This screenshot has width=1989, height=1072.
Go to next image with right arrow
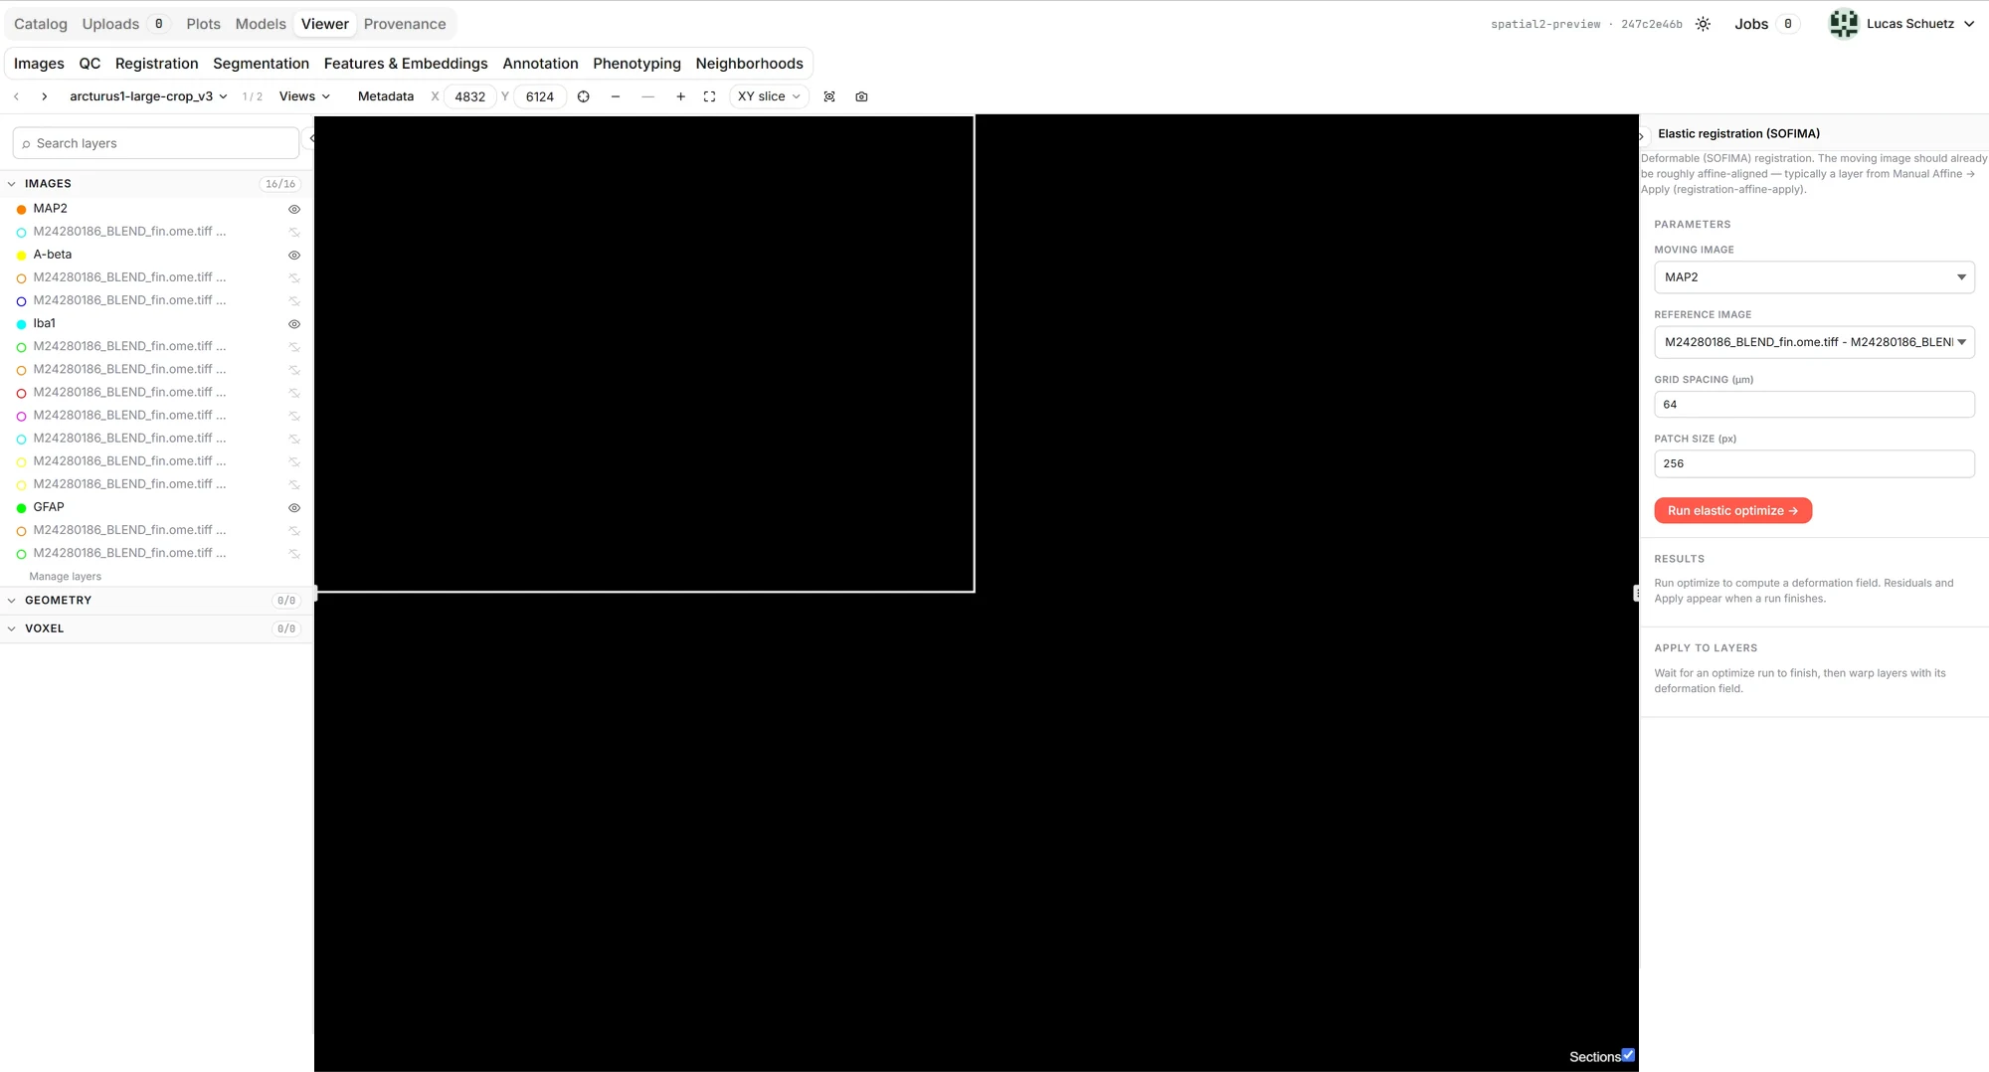coord(45,96)
